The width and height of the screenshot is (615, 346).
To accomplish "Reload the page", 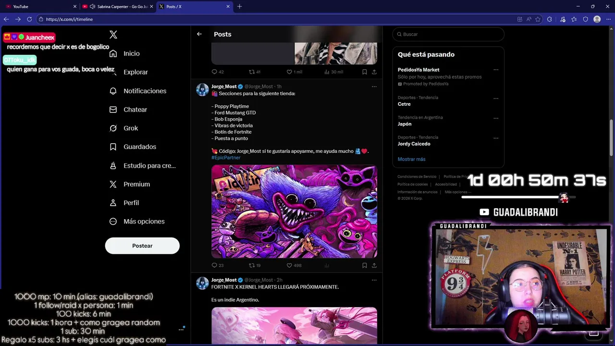I will point(29,19).
